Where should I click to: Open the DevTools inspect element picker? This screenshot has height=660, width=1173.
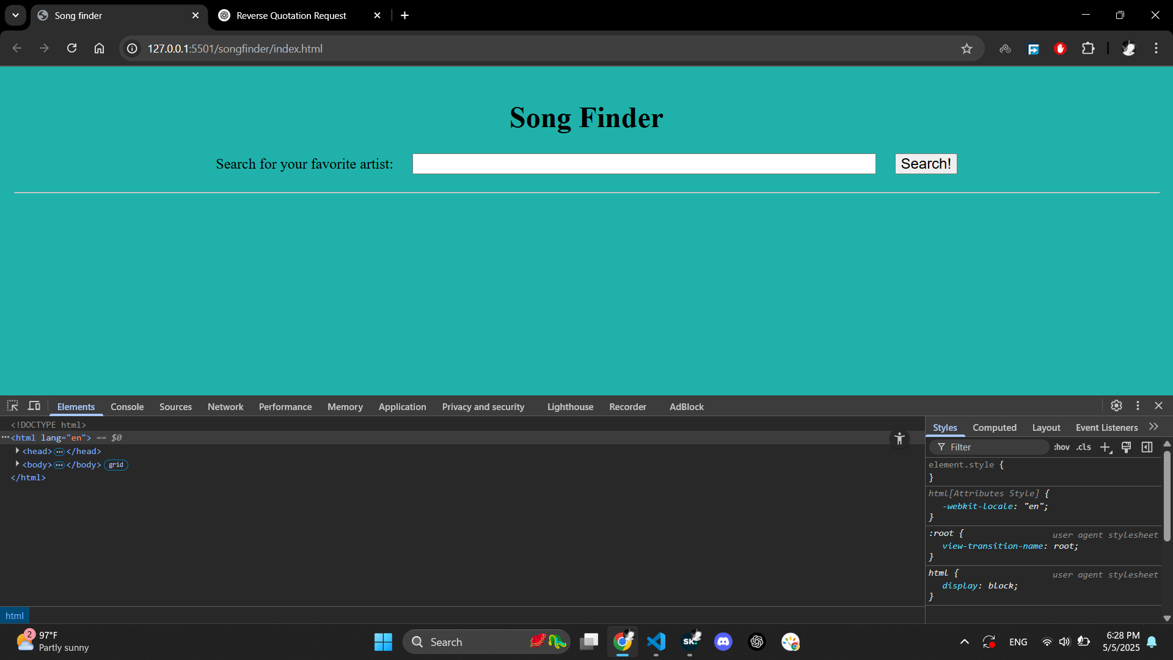coord(12,406)
